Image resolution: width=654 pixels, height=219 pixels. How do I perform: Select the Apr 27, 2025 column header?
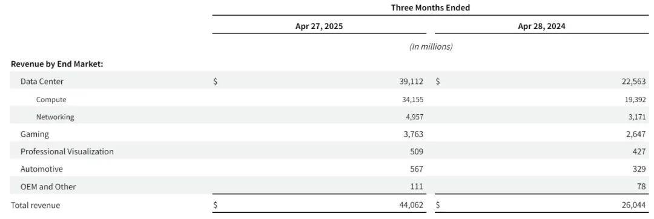[319, 27]
